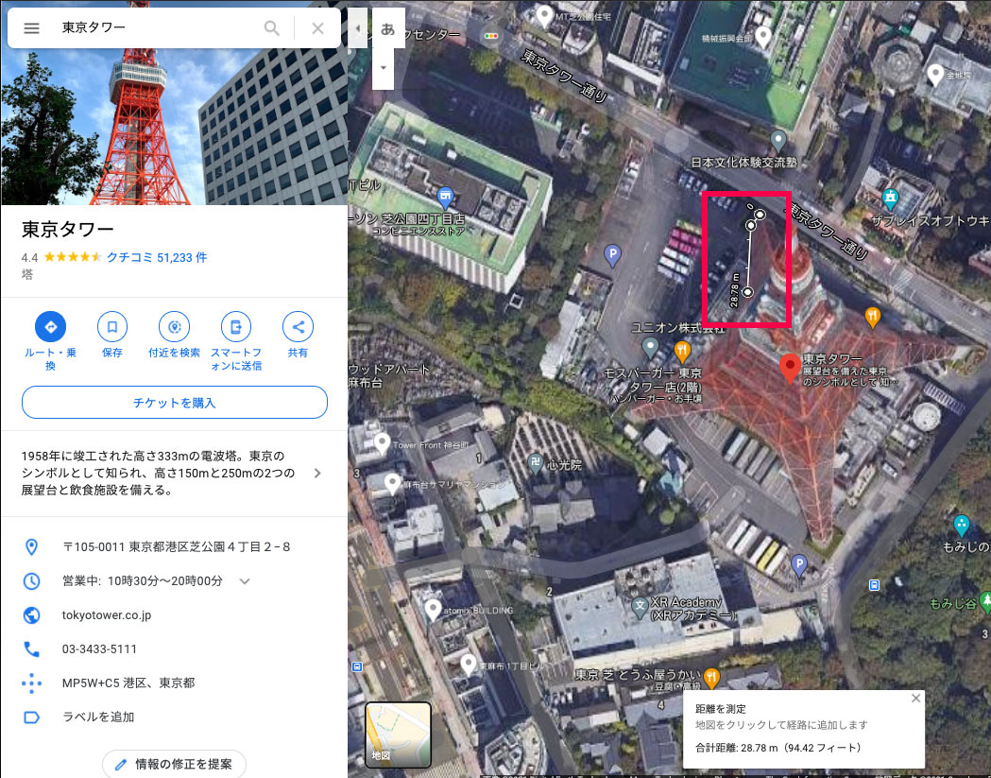Viewport: 991px width, 778px height.
Task: Open the Tokyo Tower header photo
Action: (175, 127)
